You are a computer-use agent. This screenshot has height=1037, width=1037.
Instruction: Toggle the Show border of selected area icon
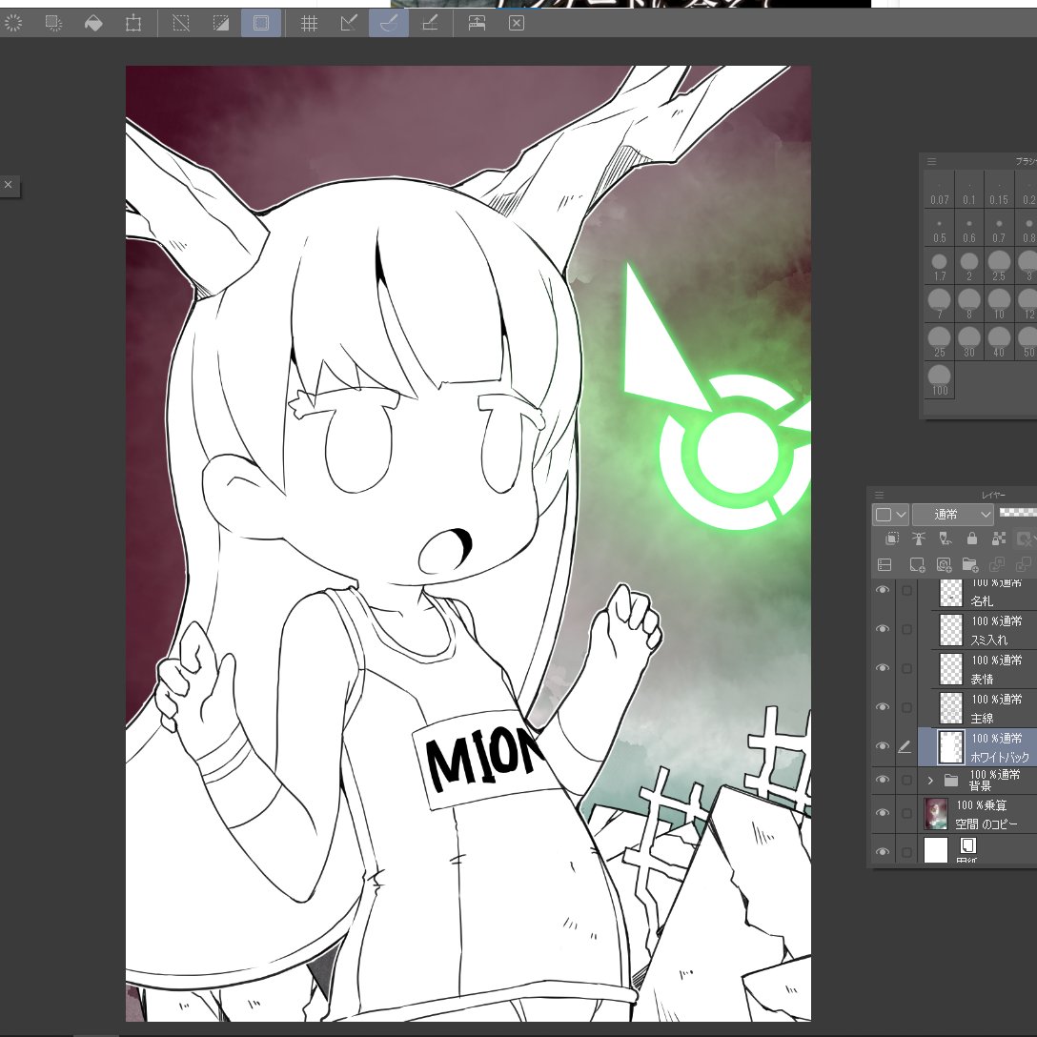pos(261,23)
